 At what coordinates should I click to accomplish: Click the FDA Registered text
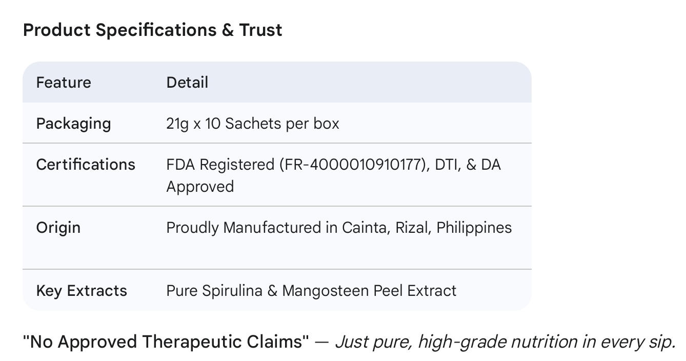(220, 165)
